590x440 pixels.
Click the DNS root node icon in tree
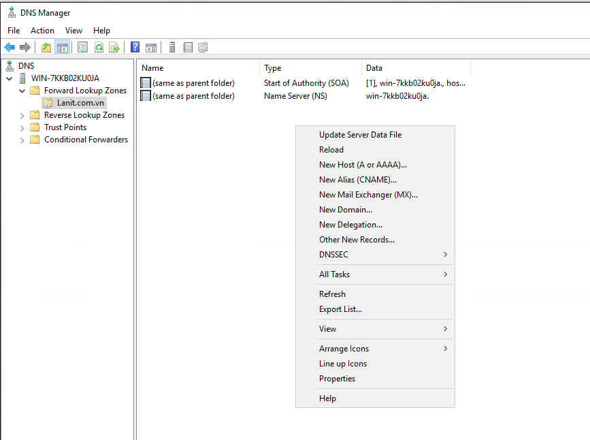pos(10,66)
